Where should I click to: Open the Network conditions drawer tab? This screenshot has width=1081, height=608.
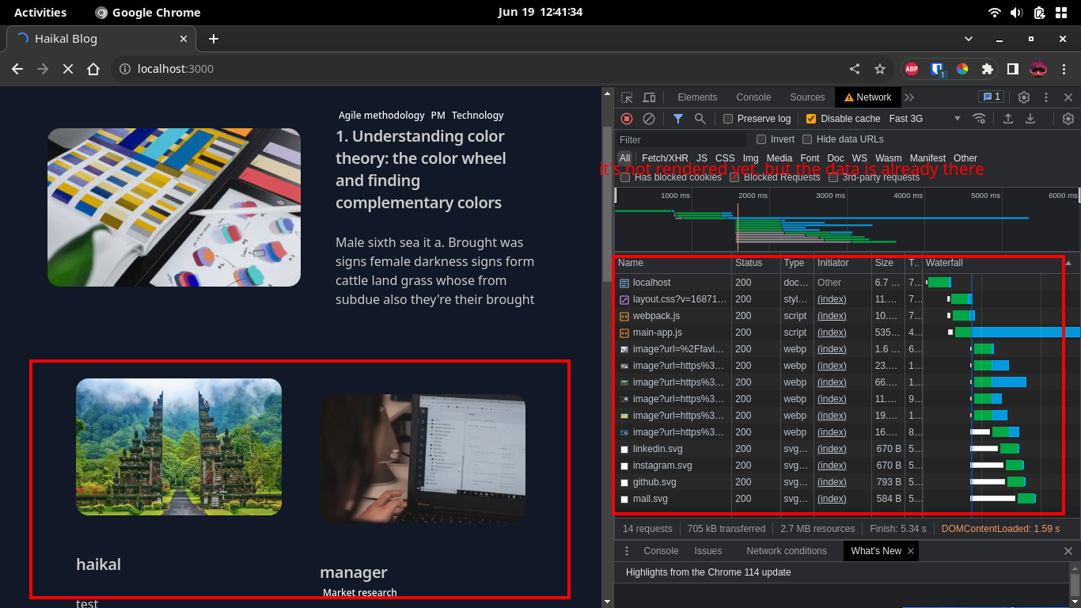click(786, 551)
